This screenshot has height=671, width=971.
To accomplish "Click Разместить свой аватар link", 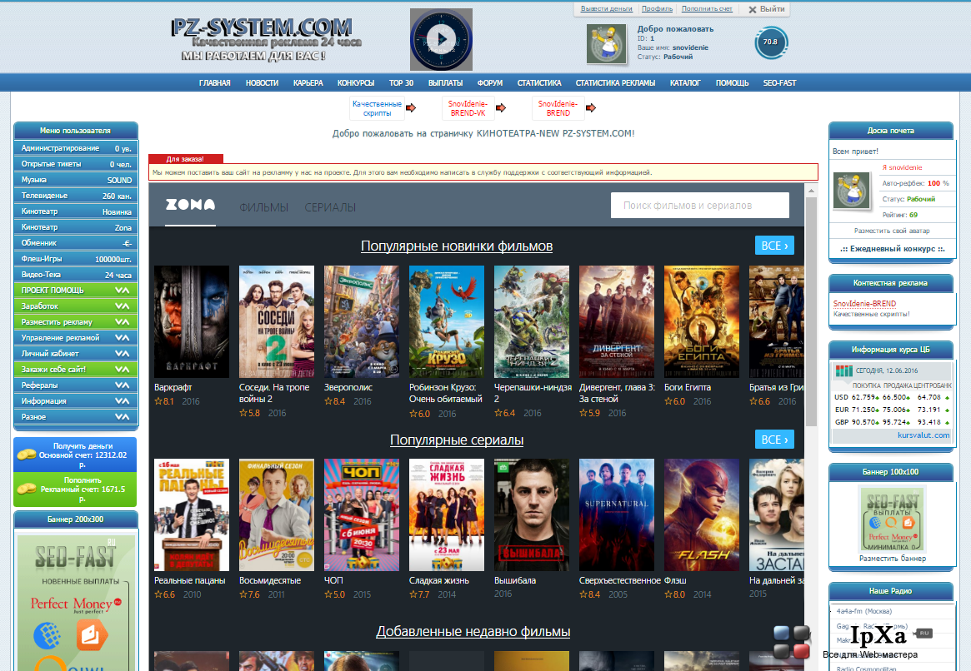I will click(x=892, y=231).
